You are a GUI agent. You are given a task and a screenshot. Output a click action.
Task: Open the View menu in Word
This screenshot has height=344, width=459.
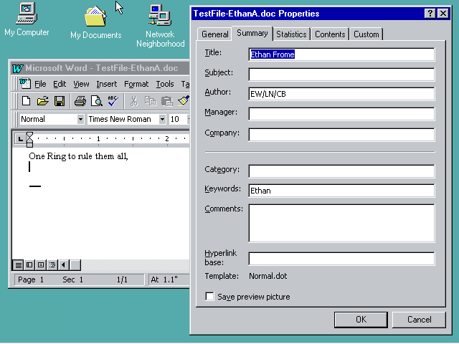81,84
